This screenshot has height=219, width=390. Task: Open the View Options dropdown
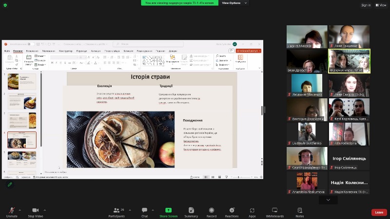(234, 3)
